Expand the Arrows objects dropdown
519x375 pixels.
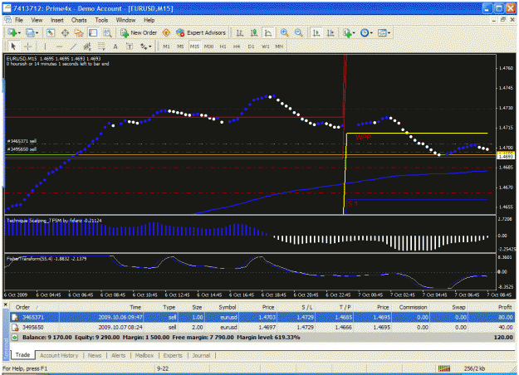pos(150,47)
